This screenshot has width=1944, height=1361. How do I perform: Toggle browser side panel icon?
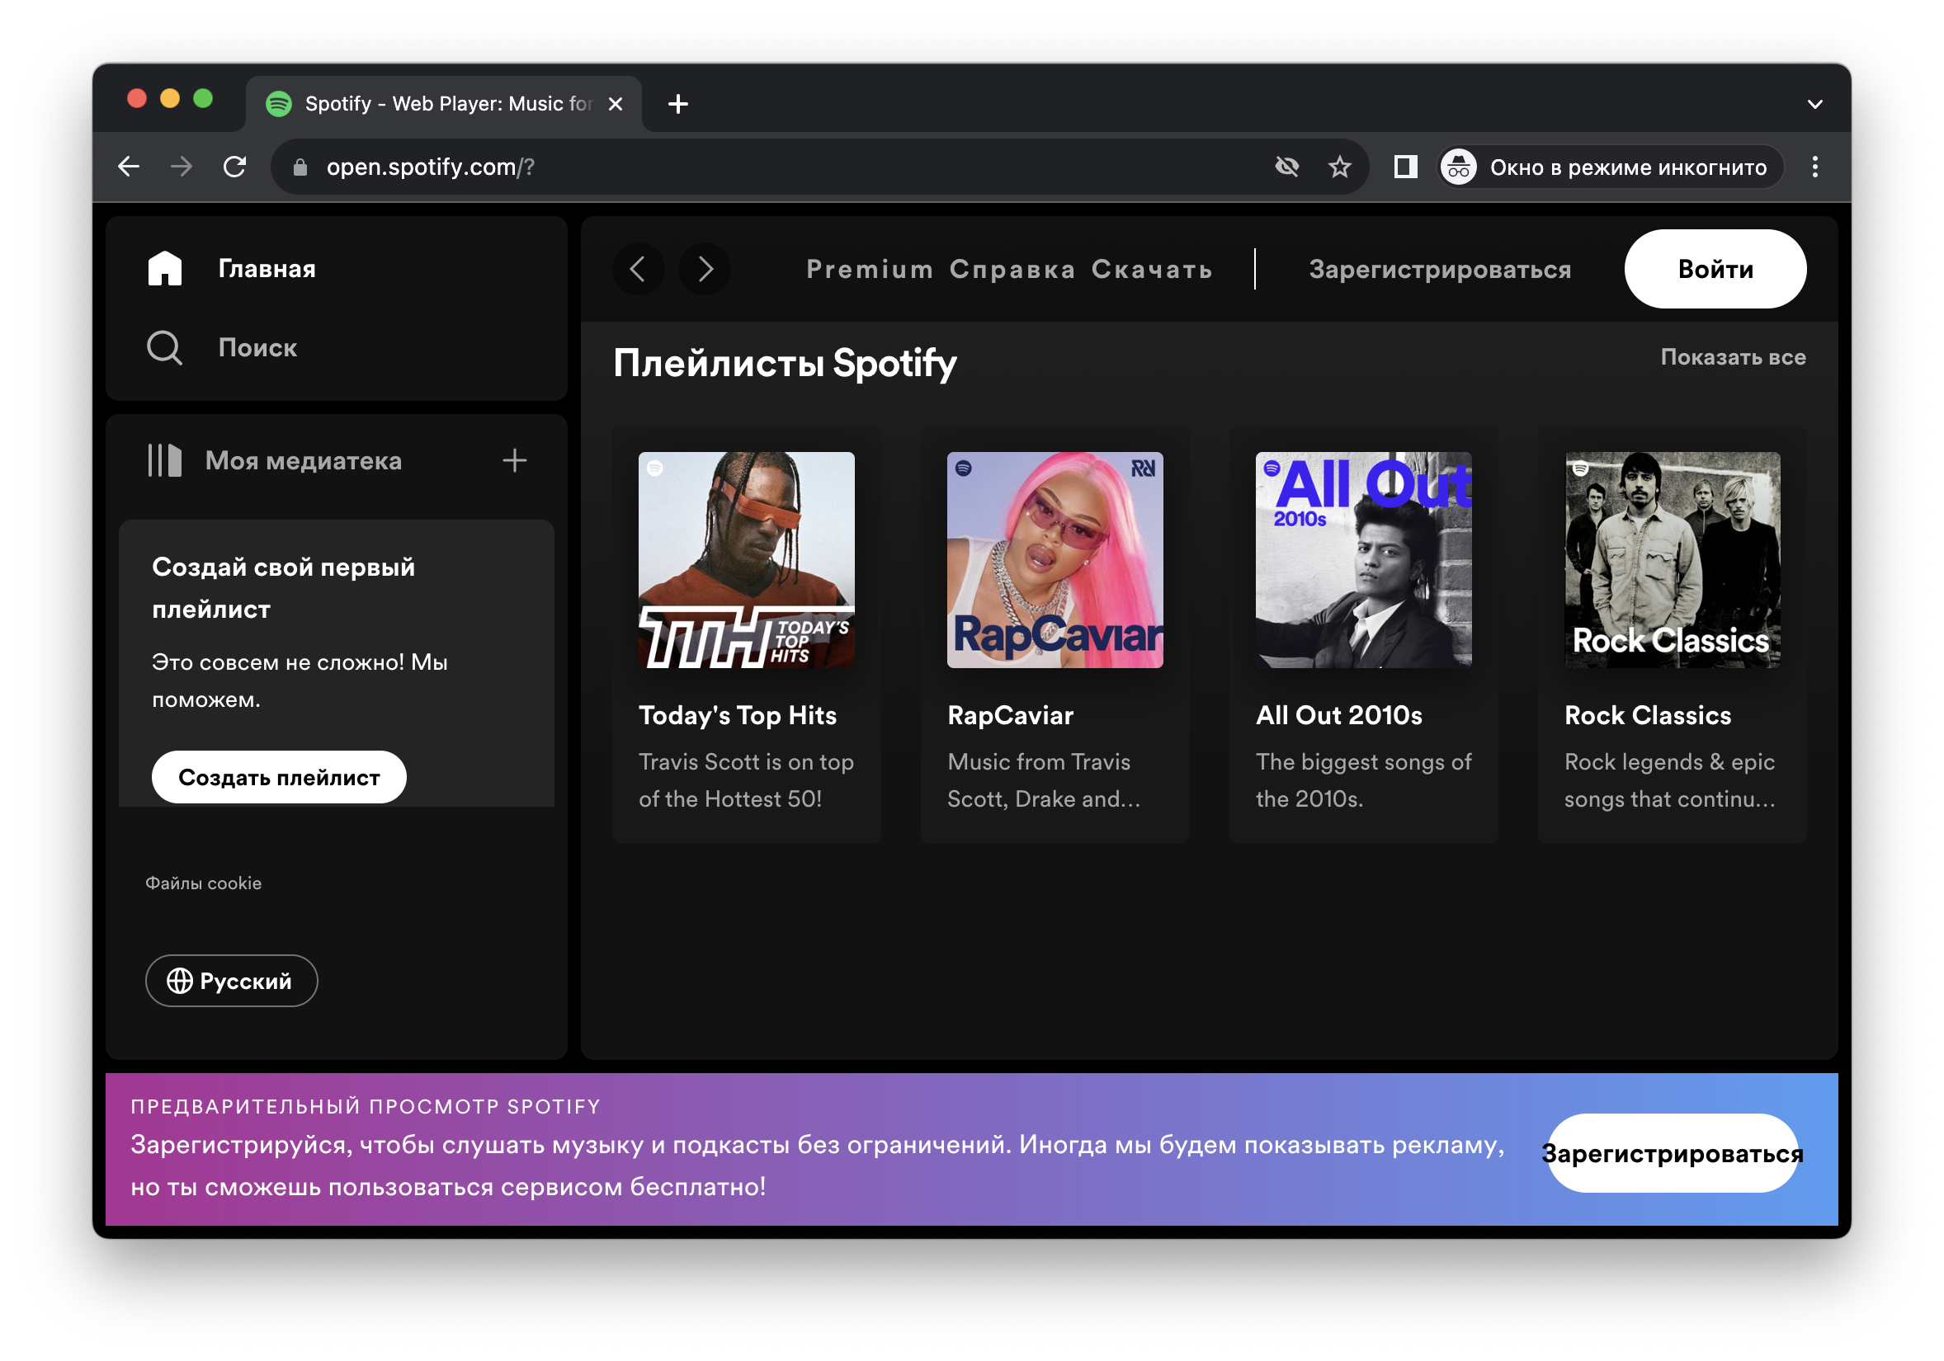[x=1405, y=167]
